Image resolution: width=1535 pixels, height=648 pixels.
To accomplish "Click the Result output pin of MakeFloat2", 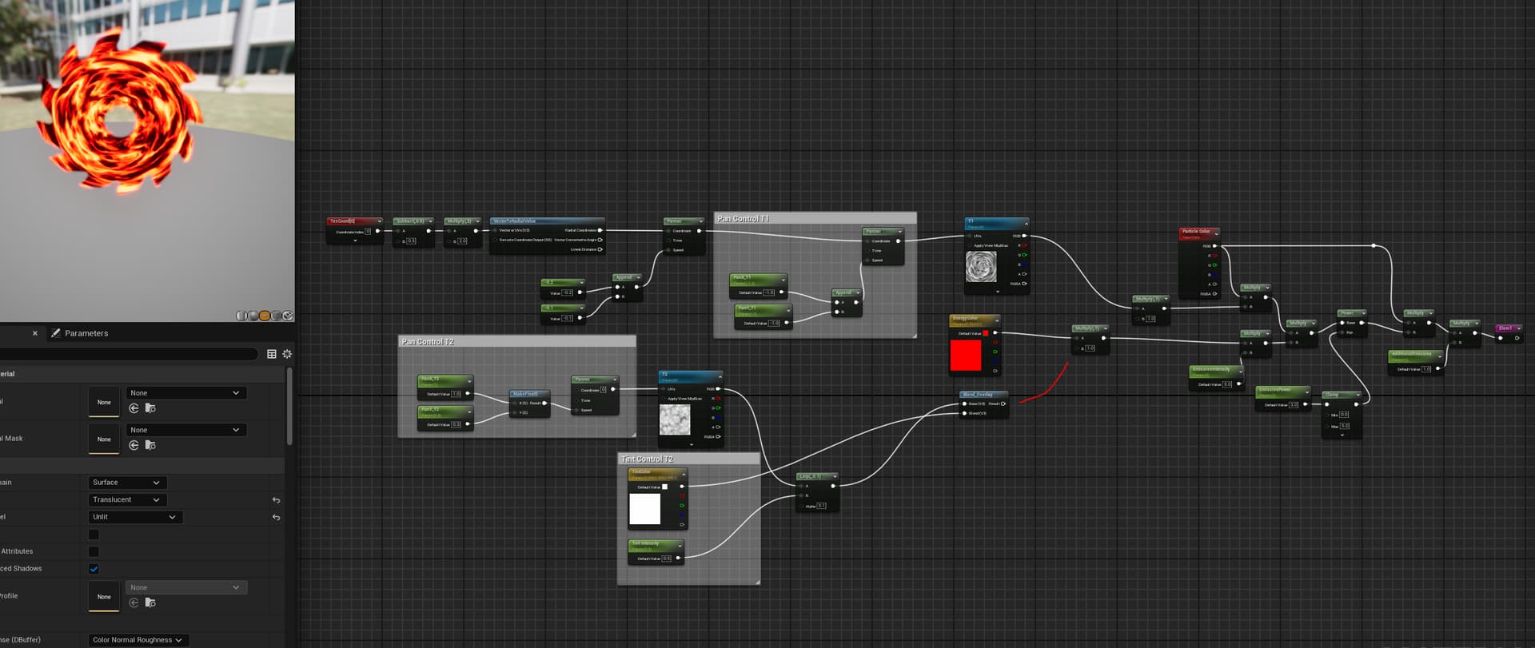I will point(544,404).
